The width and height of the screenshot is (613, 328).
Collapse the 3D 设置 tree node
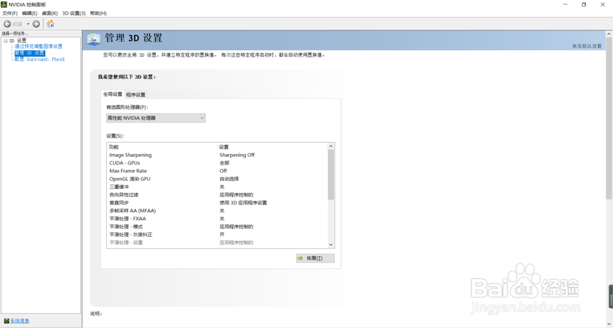6,40
